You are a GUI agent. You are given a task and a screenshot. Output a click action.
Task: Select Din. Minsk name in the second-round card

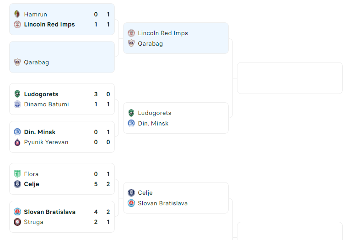click(x=153, y=123)
